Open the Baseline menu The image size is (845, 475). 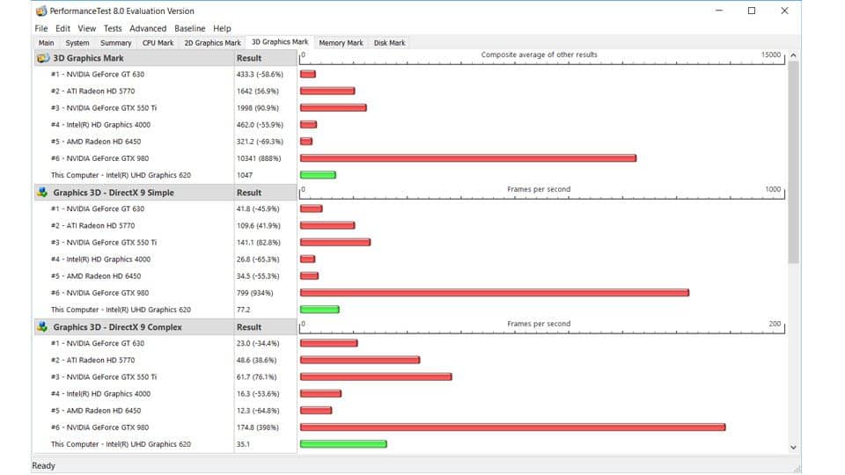click(x=189, y=28)
